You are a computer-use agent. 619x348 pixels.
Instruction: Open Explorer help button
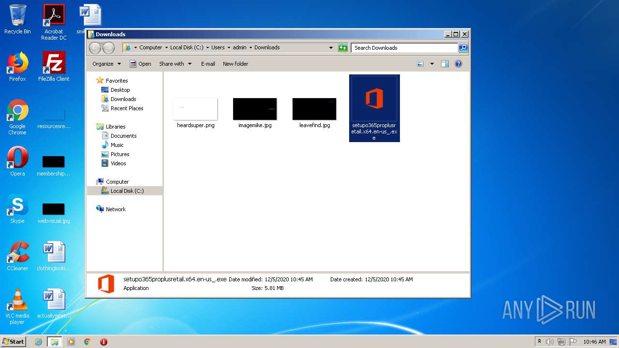coord(458,64)
